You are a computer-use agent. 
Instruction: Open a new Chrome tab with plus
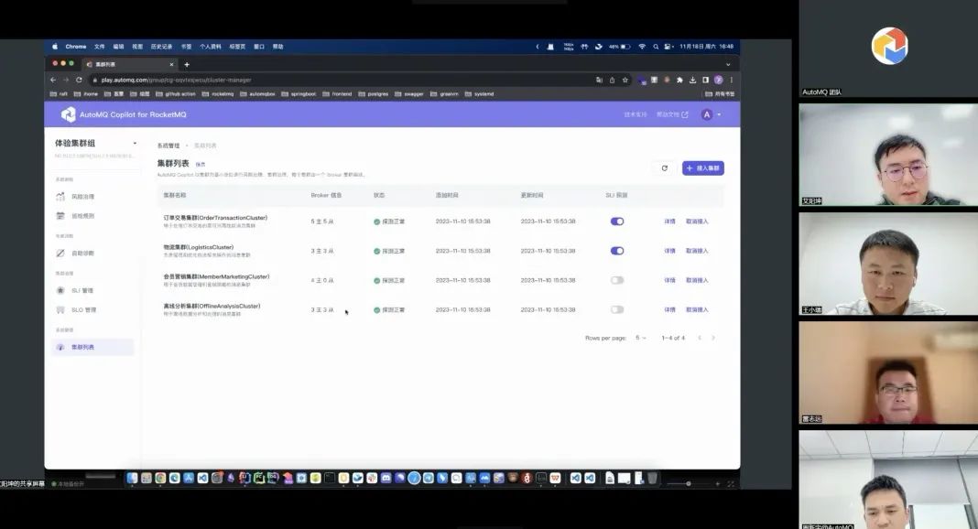click(x=187, y=64)
